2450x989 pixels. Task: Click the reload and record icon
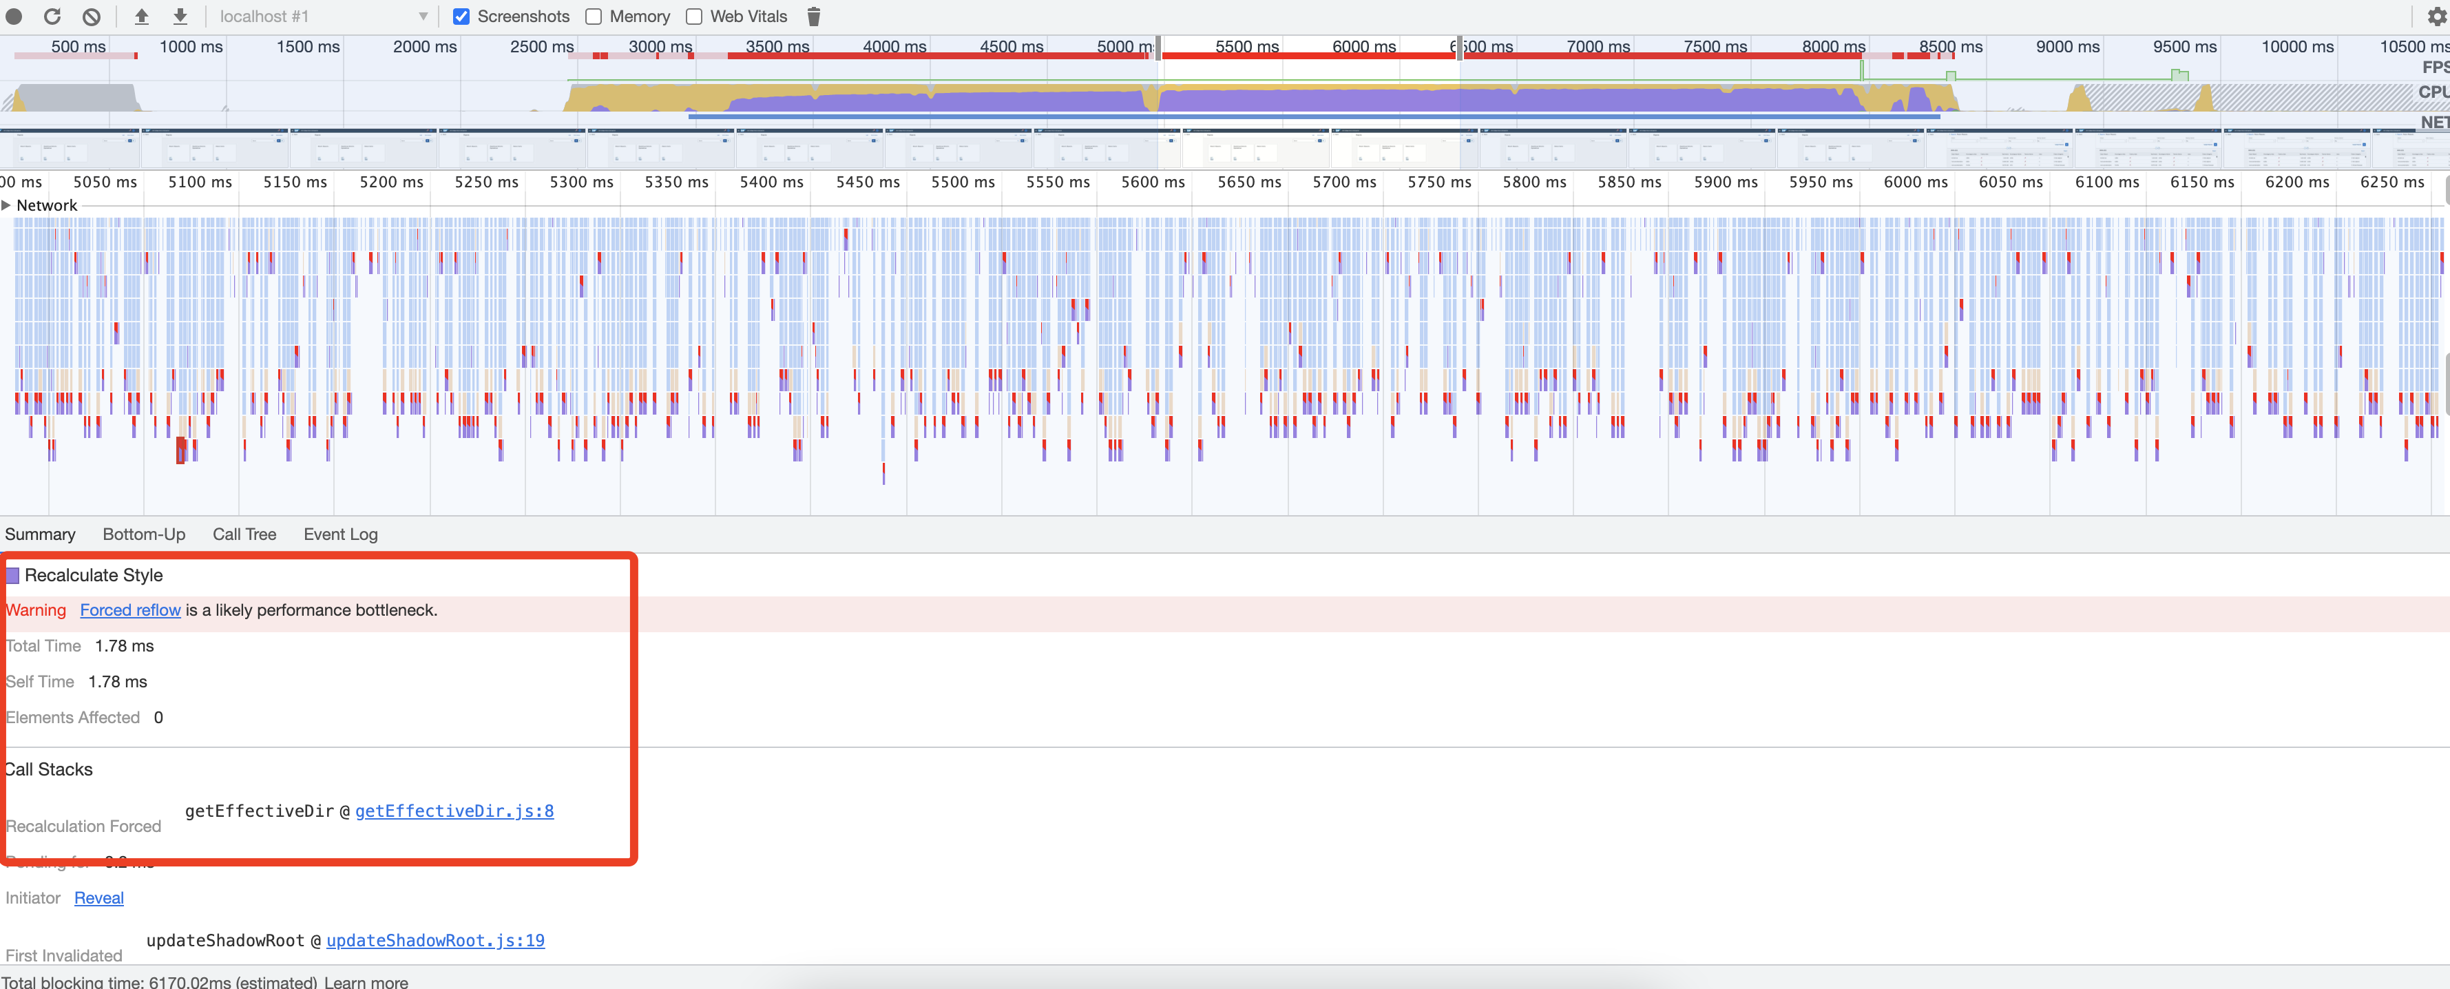[x=52, y=16]
